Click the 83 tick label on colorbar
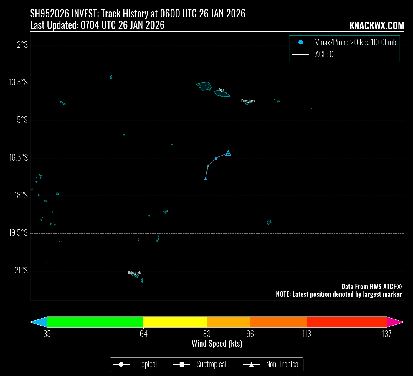 [x=207, y=334]
